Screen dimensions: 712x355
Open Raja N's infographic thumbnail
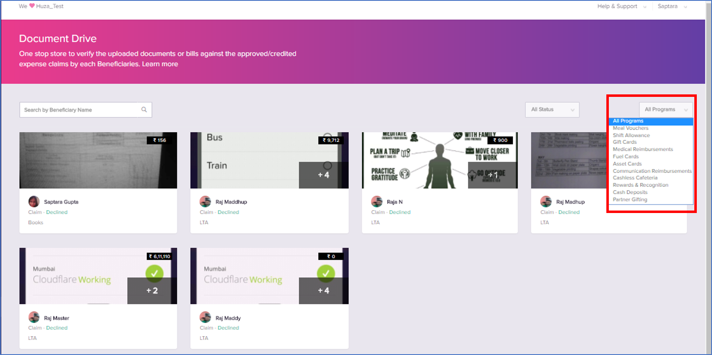(x=440, y=160)
